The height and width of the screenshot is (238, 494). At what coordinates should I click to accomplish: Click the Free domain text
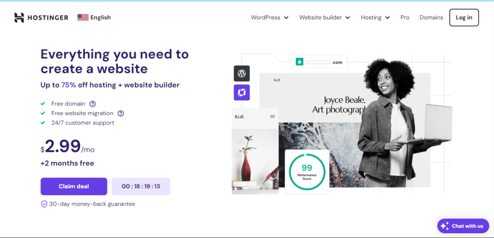[x=69, y=104]
